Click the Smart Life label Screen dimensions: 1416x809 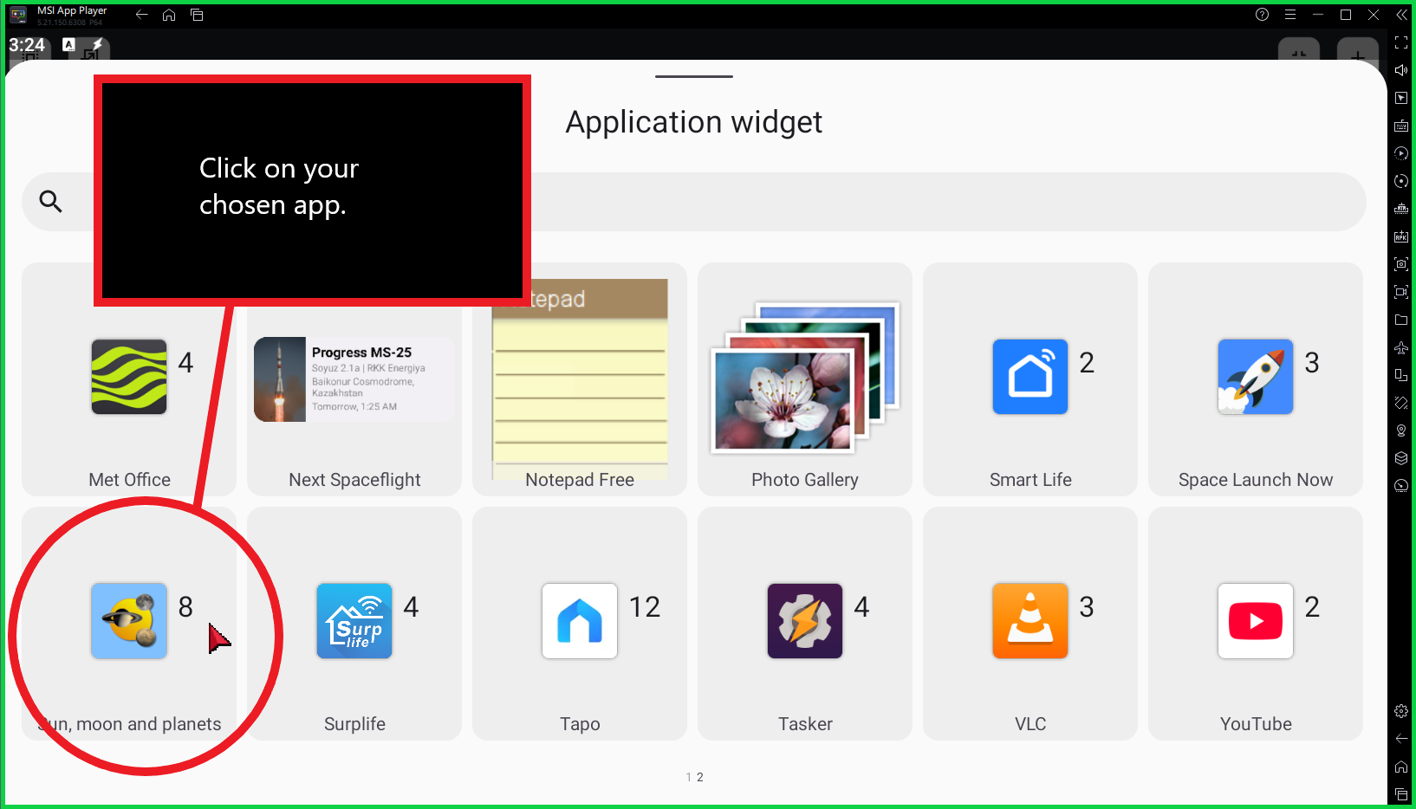point(1030,480)
